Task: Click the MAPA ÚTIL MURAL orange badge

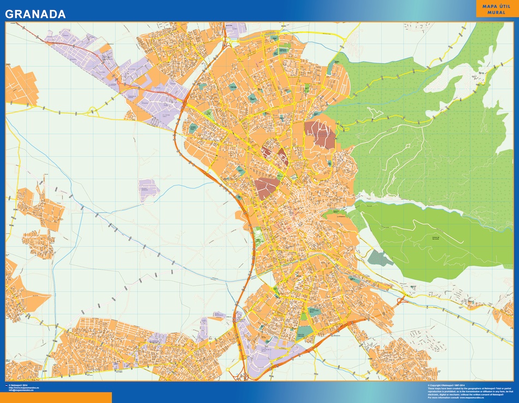Action: 497,9
